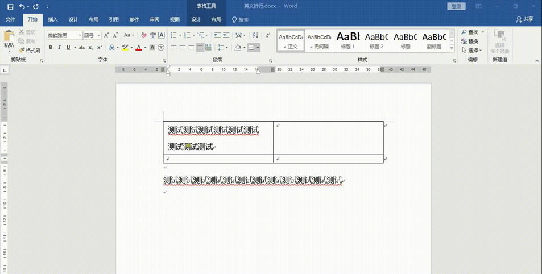Collapse the ribbon with the corner arrow
542x274 pixels.
pos(537,60)
